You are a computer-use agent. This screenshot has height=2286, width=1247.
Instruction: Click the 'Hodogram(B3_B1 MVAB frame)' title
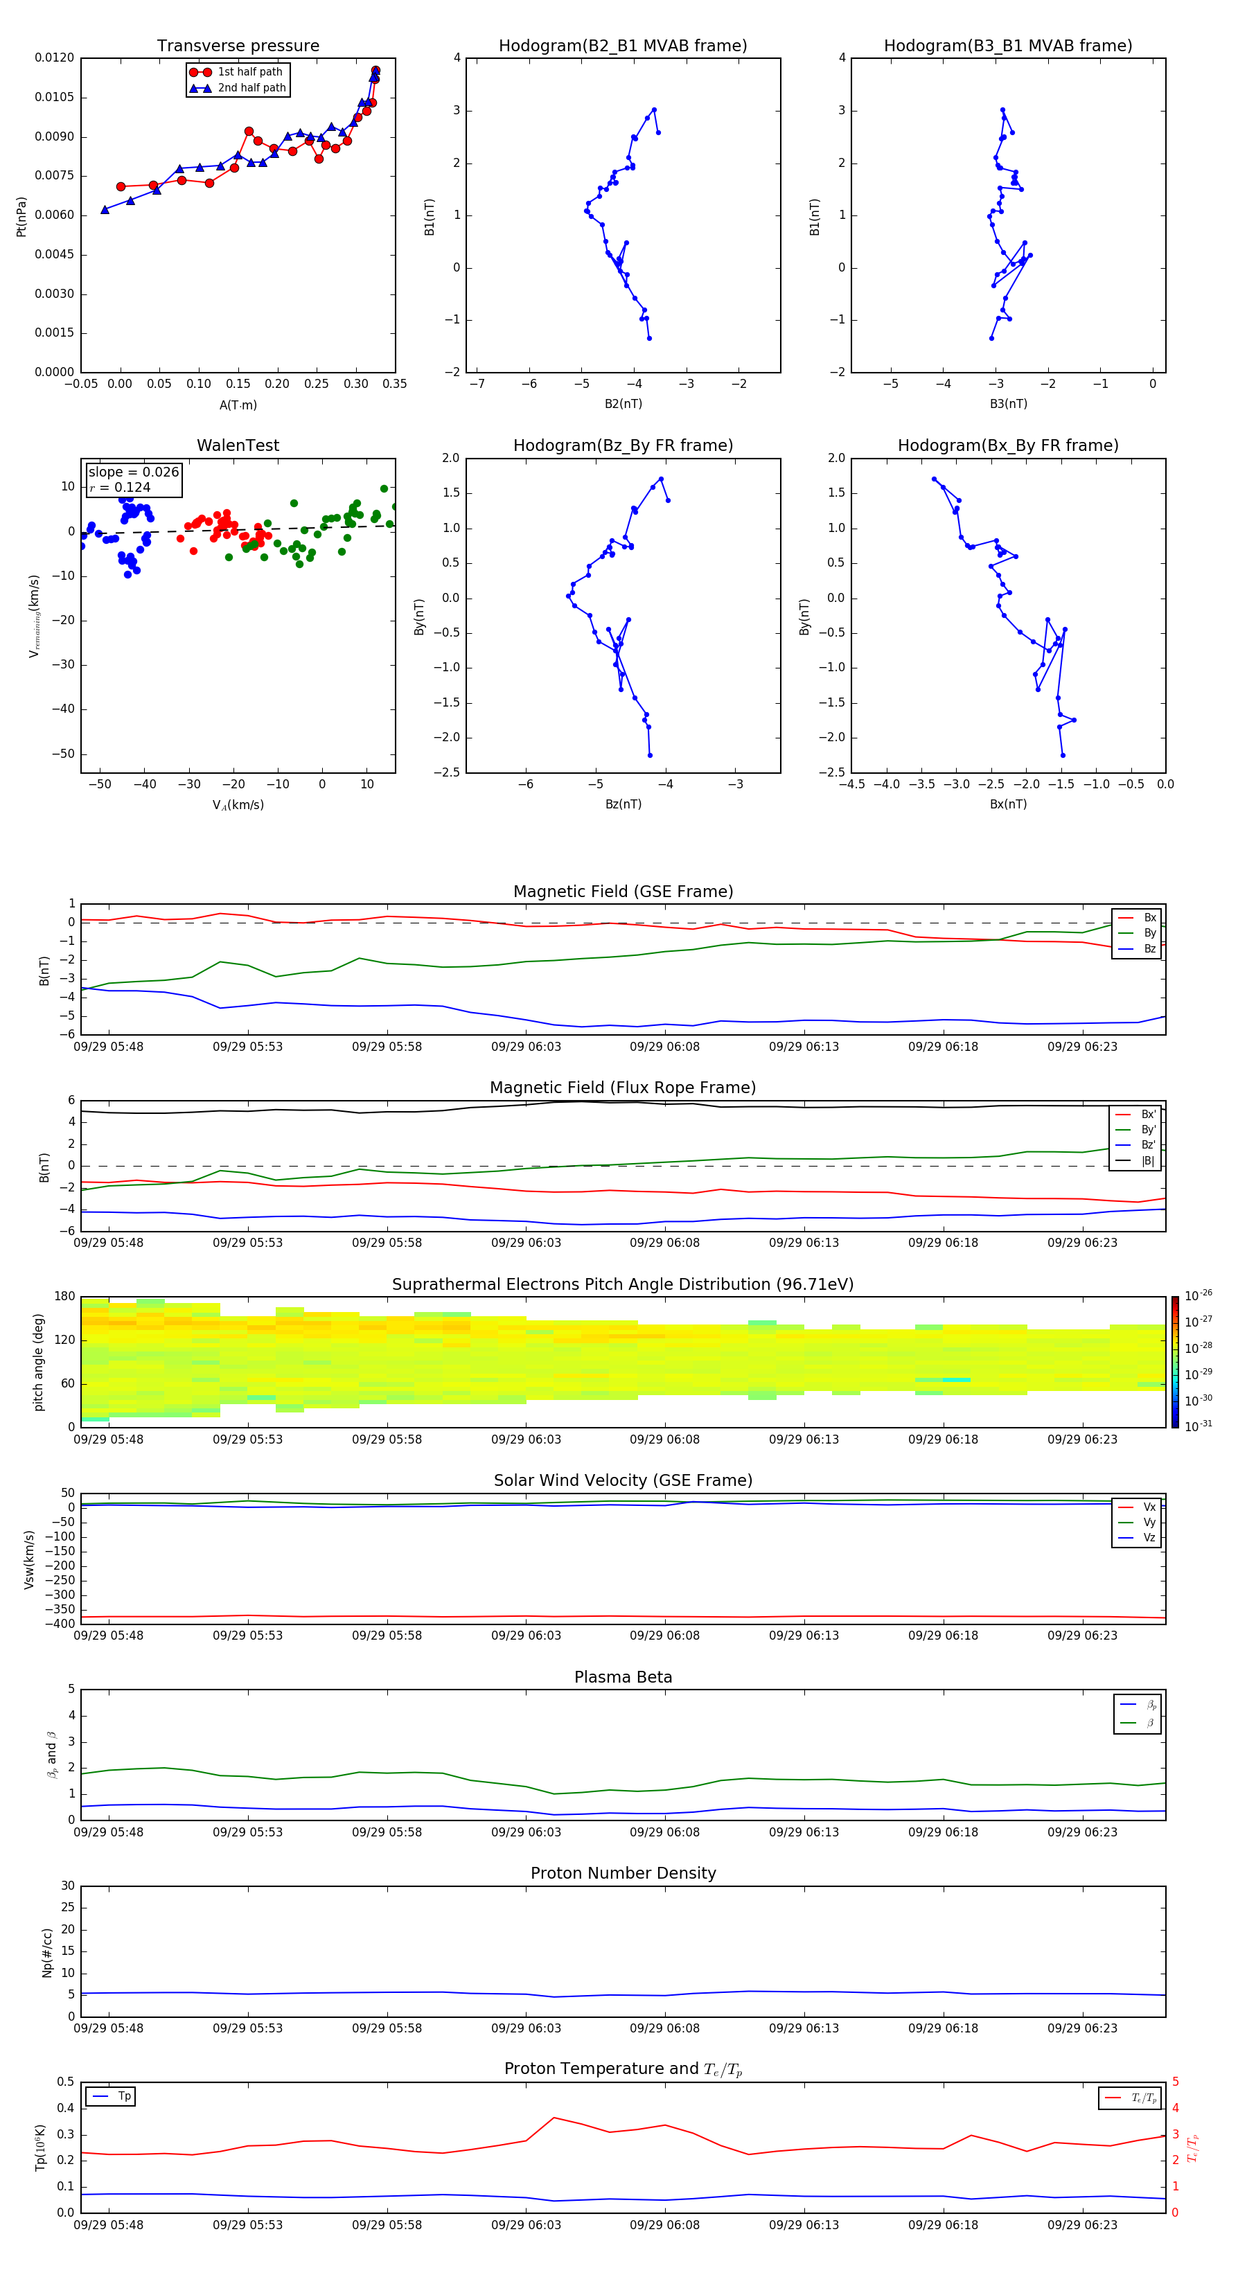[1008, 46]
